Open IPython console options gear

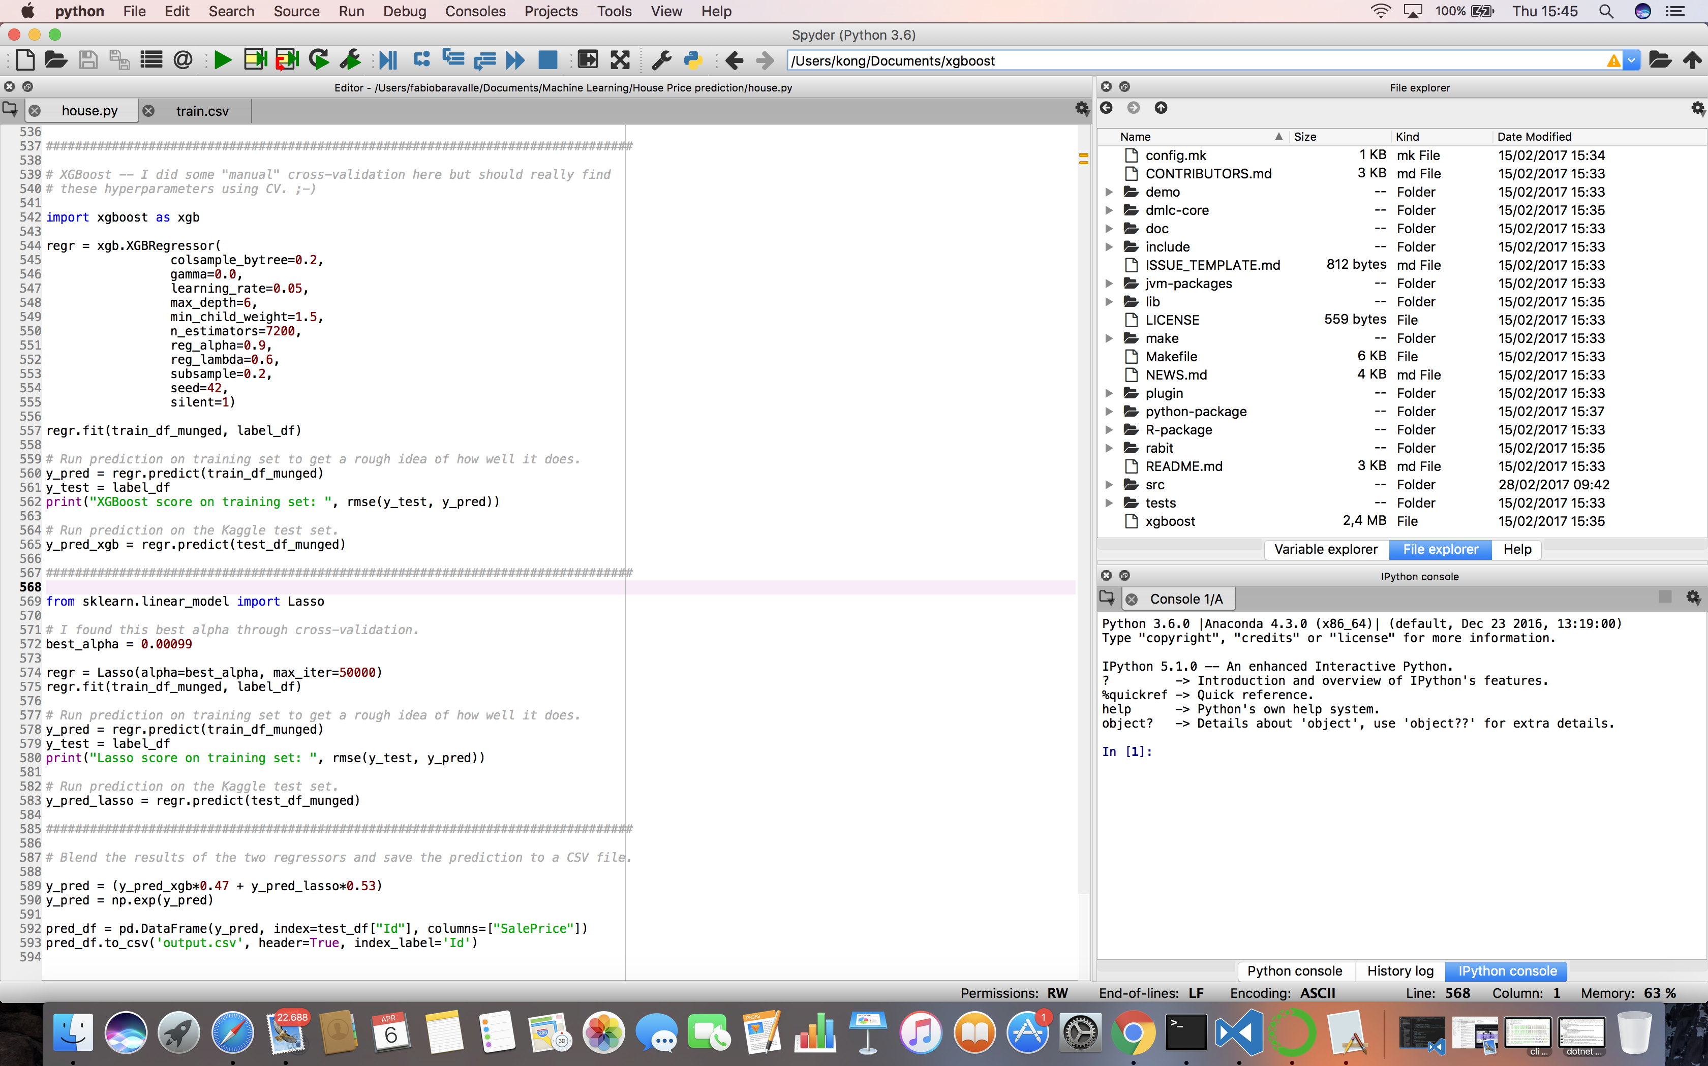pos(1693,597)
